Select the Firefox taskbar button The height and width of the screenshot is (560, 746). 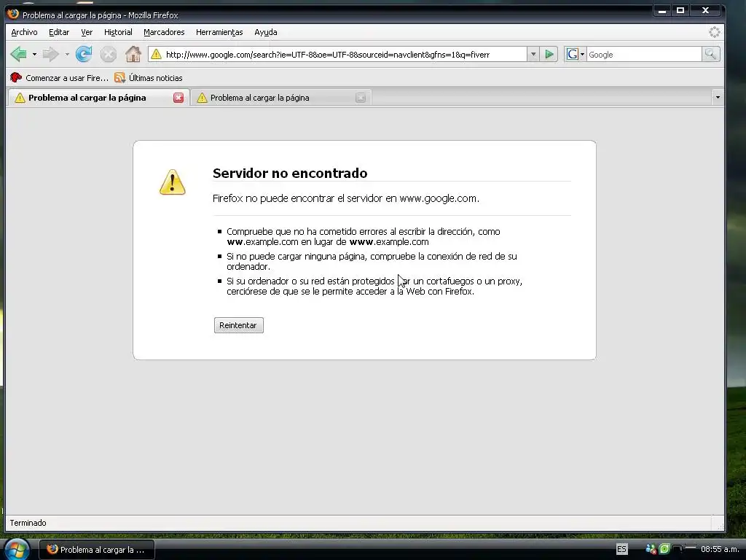point(97,550)
